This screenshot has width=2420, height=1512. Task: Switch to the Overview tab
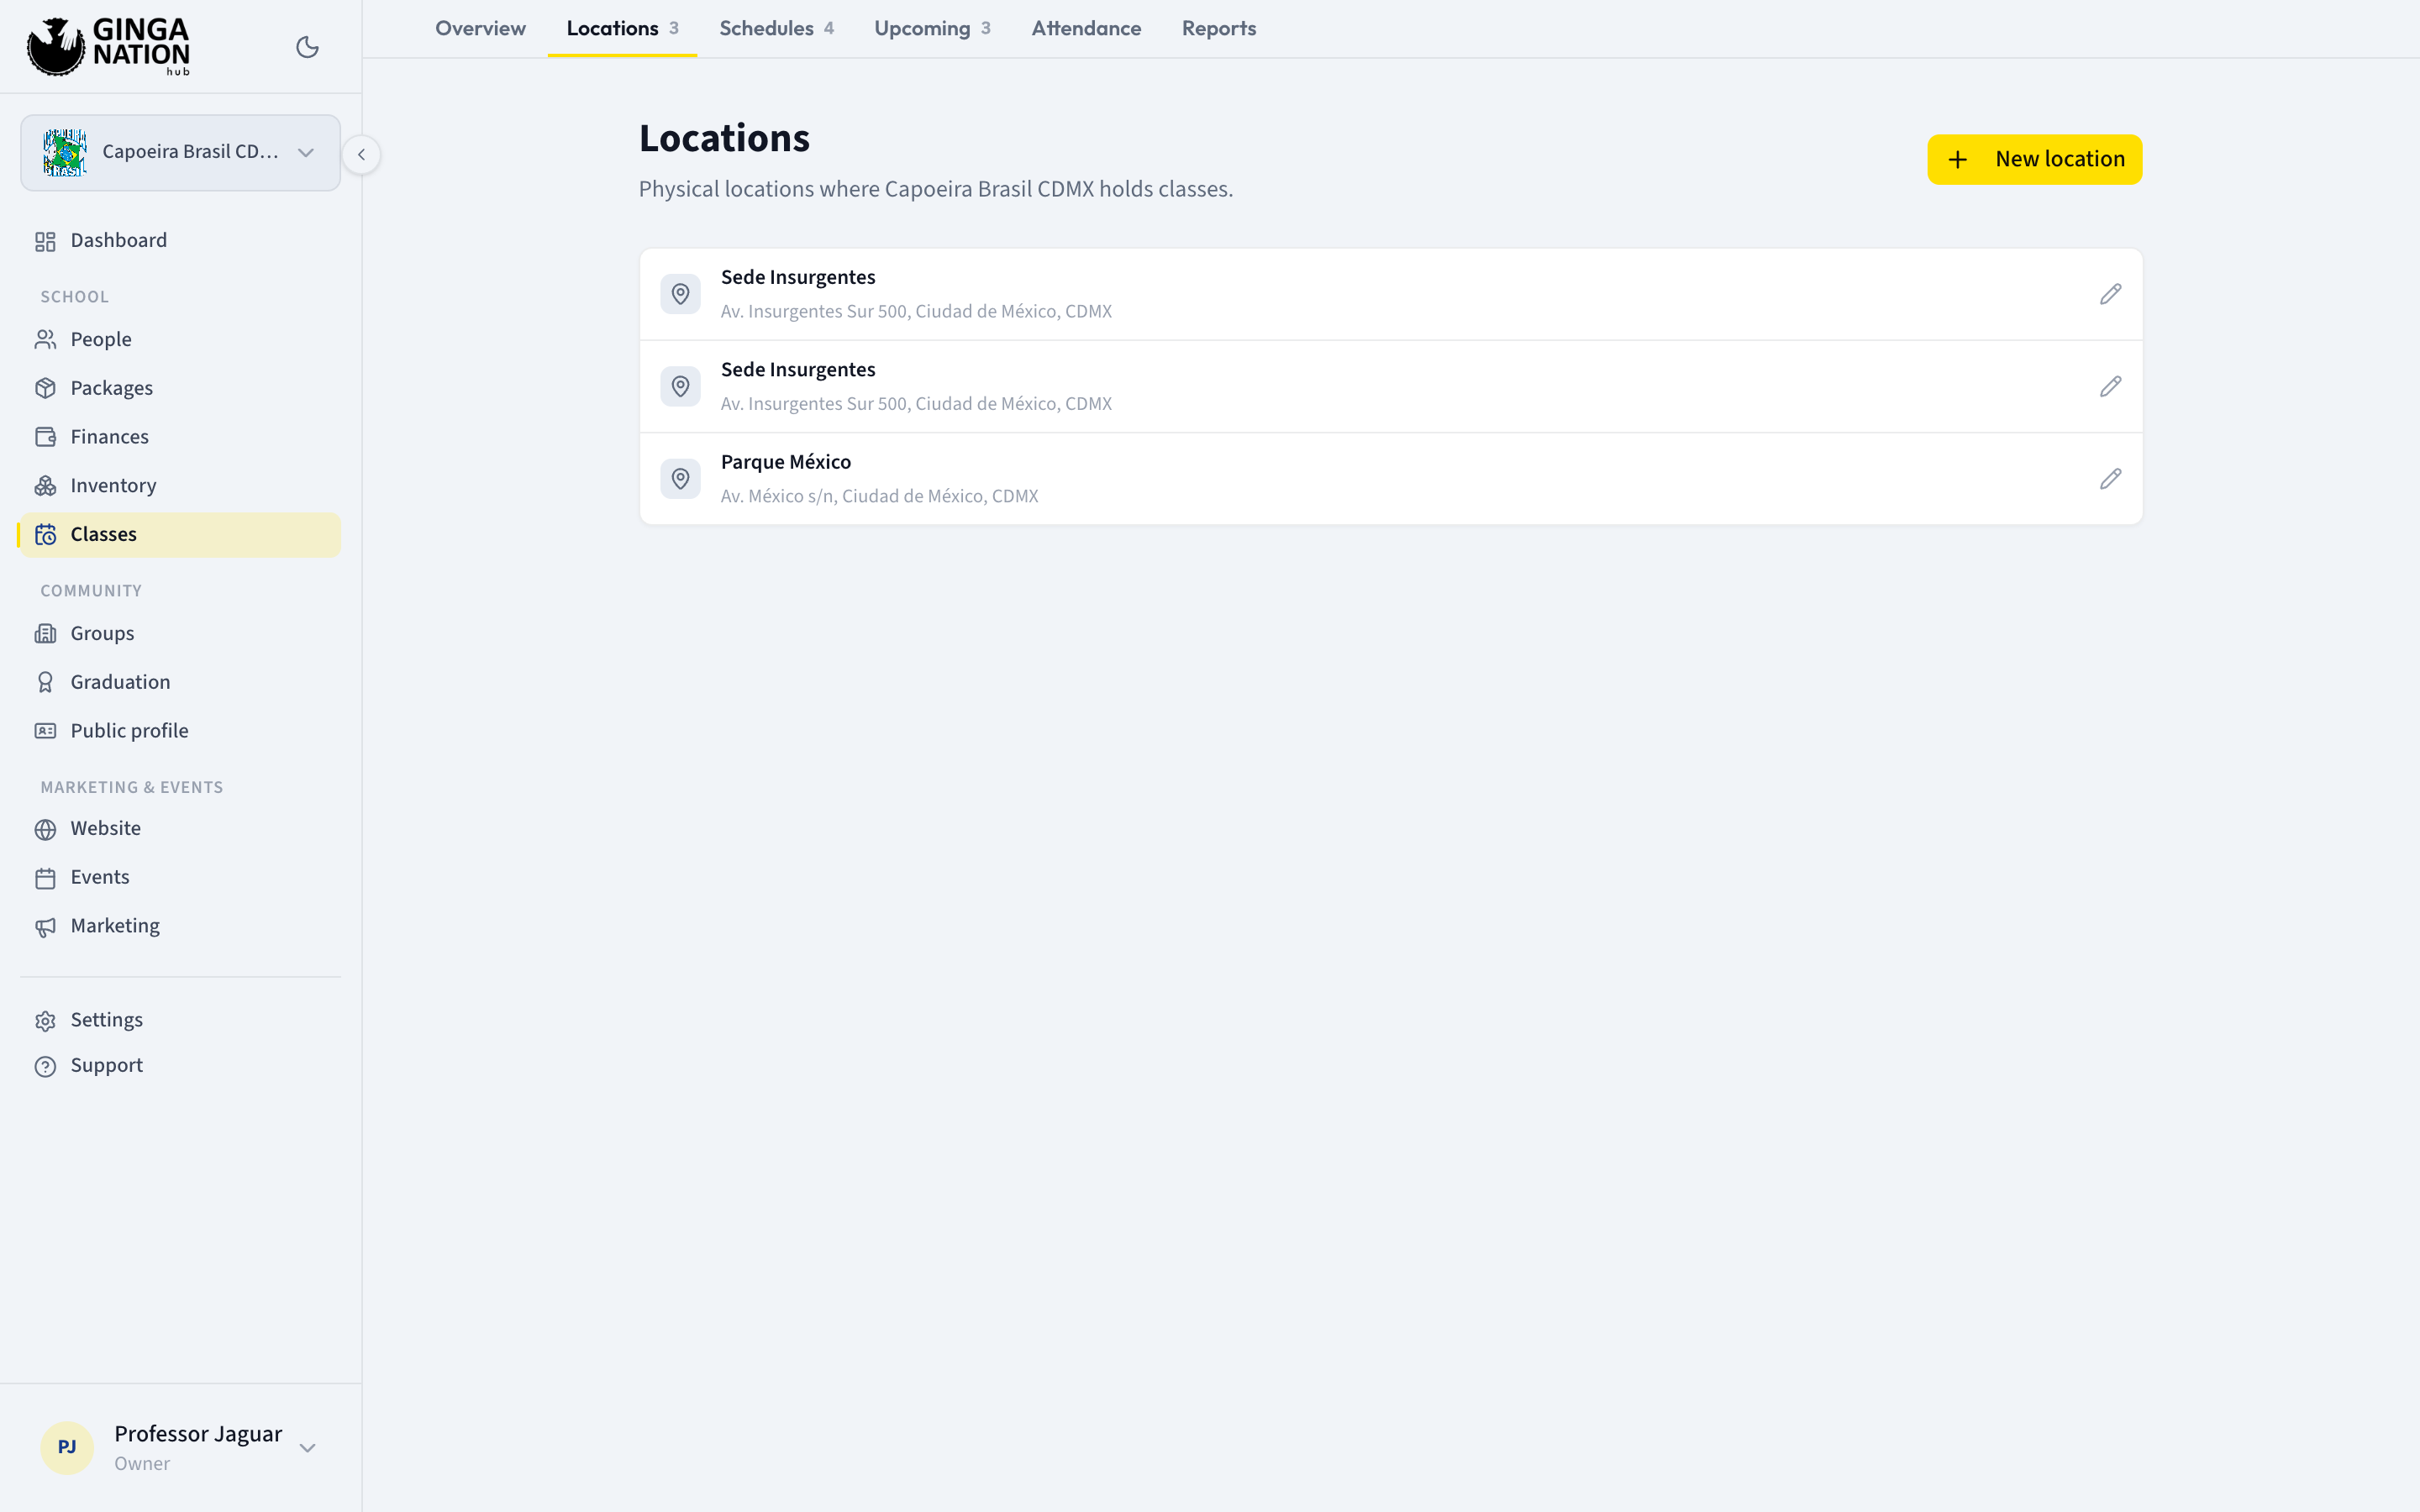(480, 28)
